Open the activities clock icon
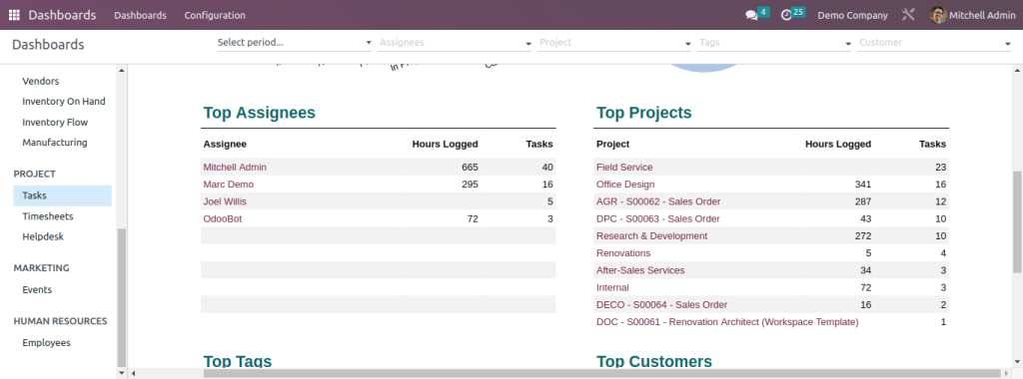Screen dimensions: 1023x379 point(786,15)
